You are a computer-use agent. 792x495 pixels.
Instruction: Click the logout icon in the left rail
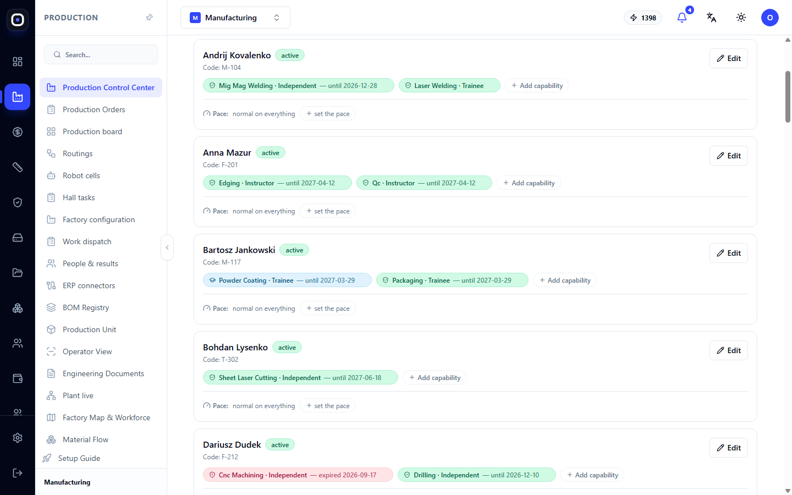point(18,473)
